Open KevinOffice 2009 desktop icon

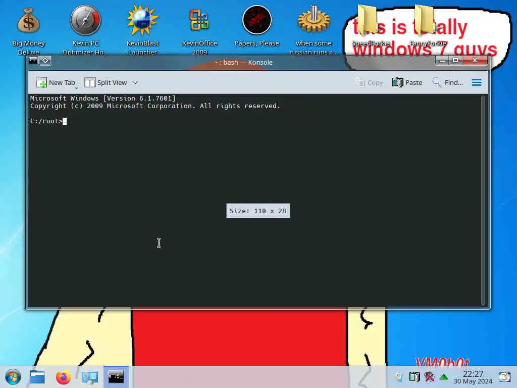[x=199, y=31]
